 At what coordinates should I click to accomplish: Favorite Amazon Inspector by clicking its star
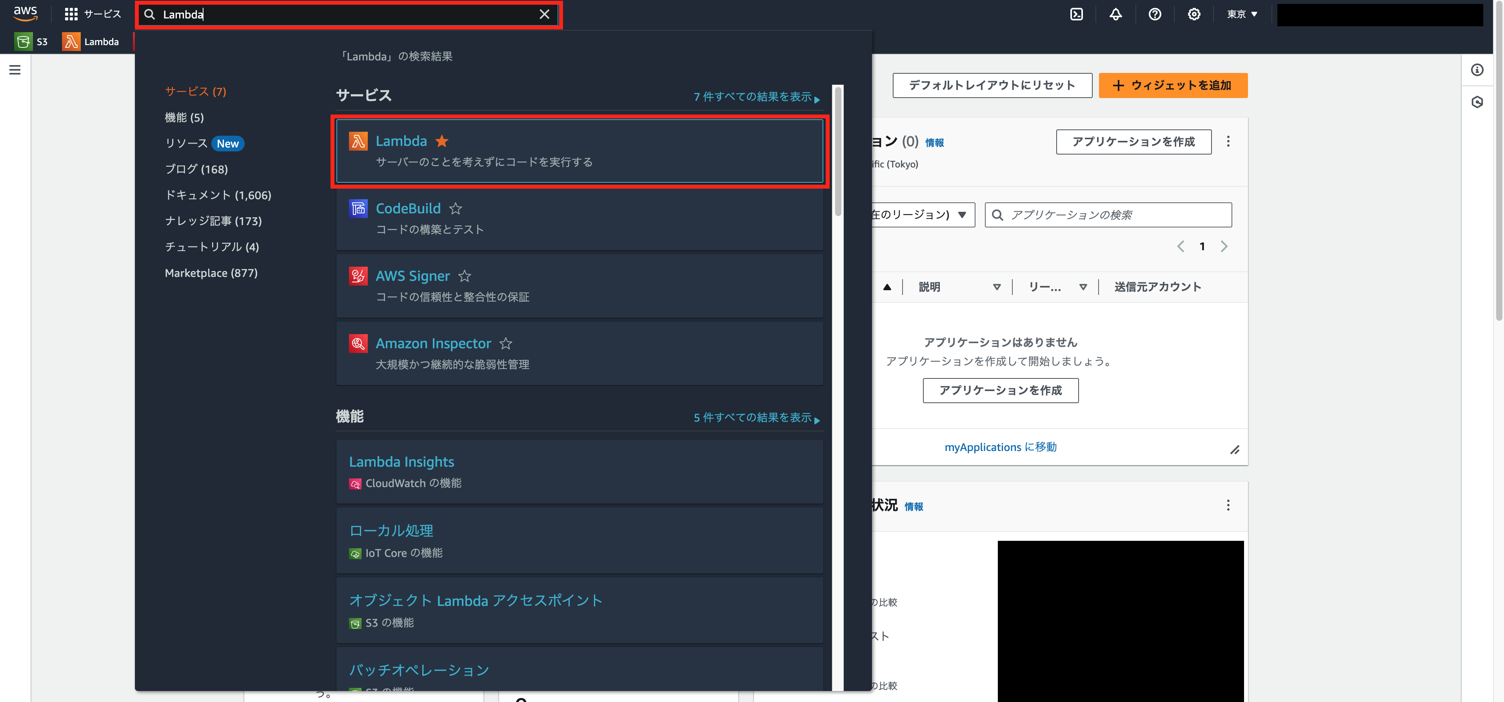[x=506, y=344]
